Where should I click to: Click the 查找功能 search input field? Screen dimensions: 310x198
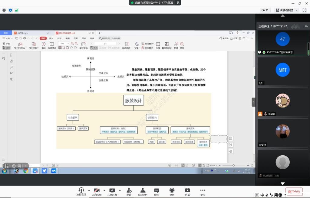pos(110,38)
